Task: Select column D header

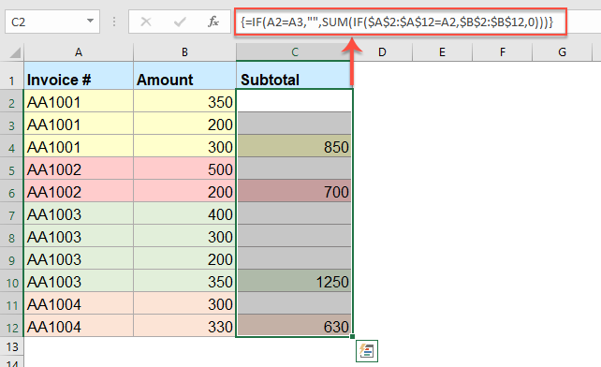Action: 382,52
